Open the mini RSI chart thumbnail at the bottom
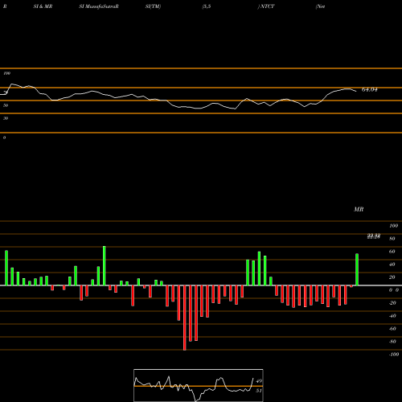The height and width of the screenshot is (402, 402). coord(199,385)
